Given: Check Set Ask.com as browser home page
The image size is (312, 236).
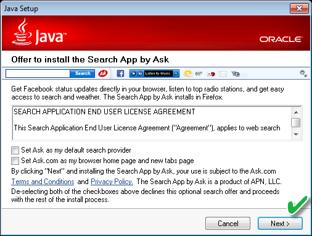Looking at the screenshot, I should pyautogui.click(x=15, y=161).
